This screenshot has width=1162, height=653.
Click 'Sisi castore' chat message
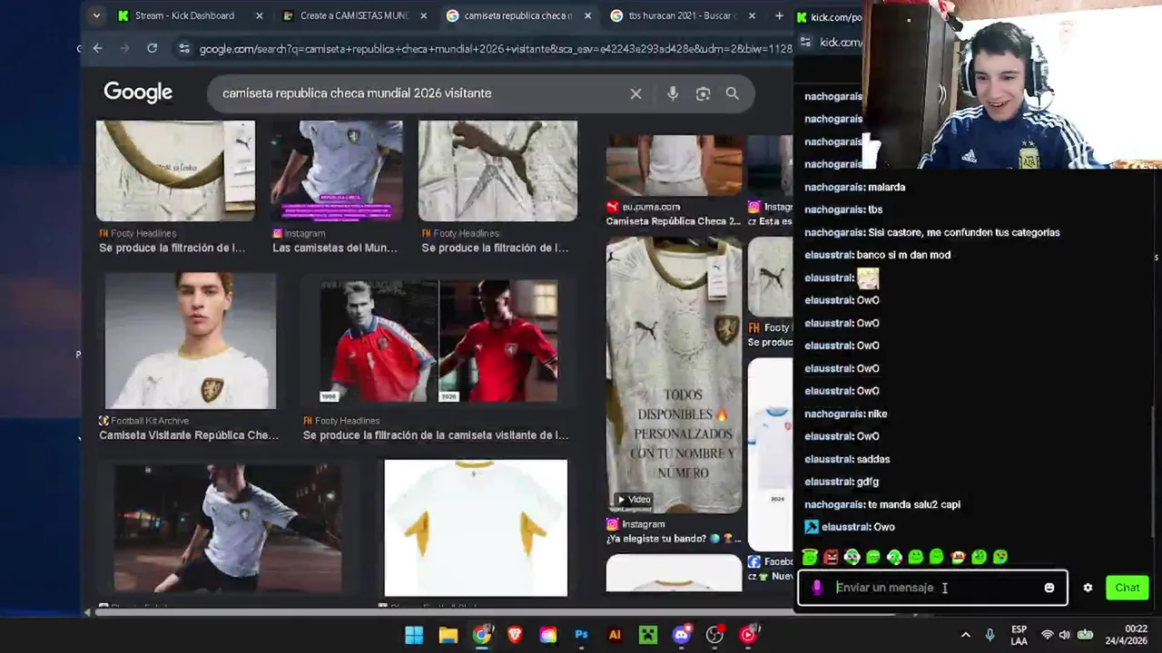point(963,232)
